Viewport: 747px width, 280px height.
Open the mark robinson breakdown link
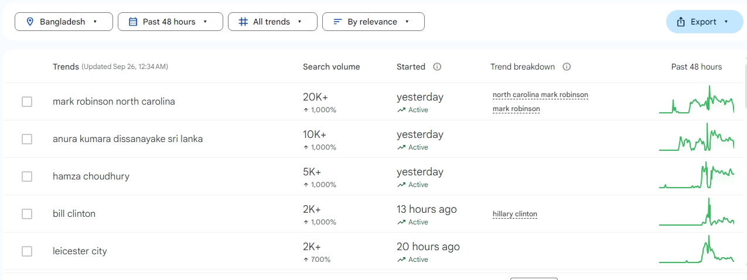pyautogui.click(x=516, y=109)
